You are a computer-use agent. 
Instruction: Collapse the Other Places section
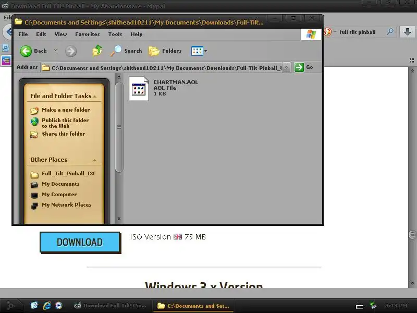click(94, 160)
